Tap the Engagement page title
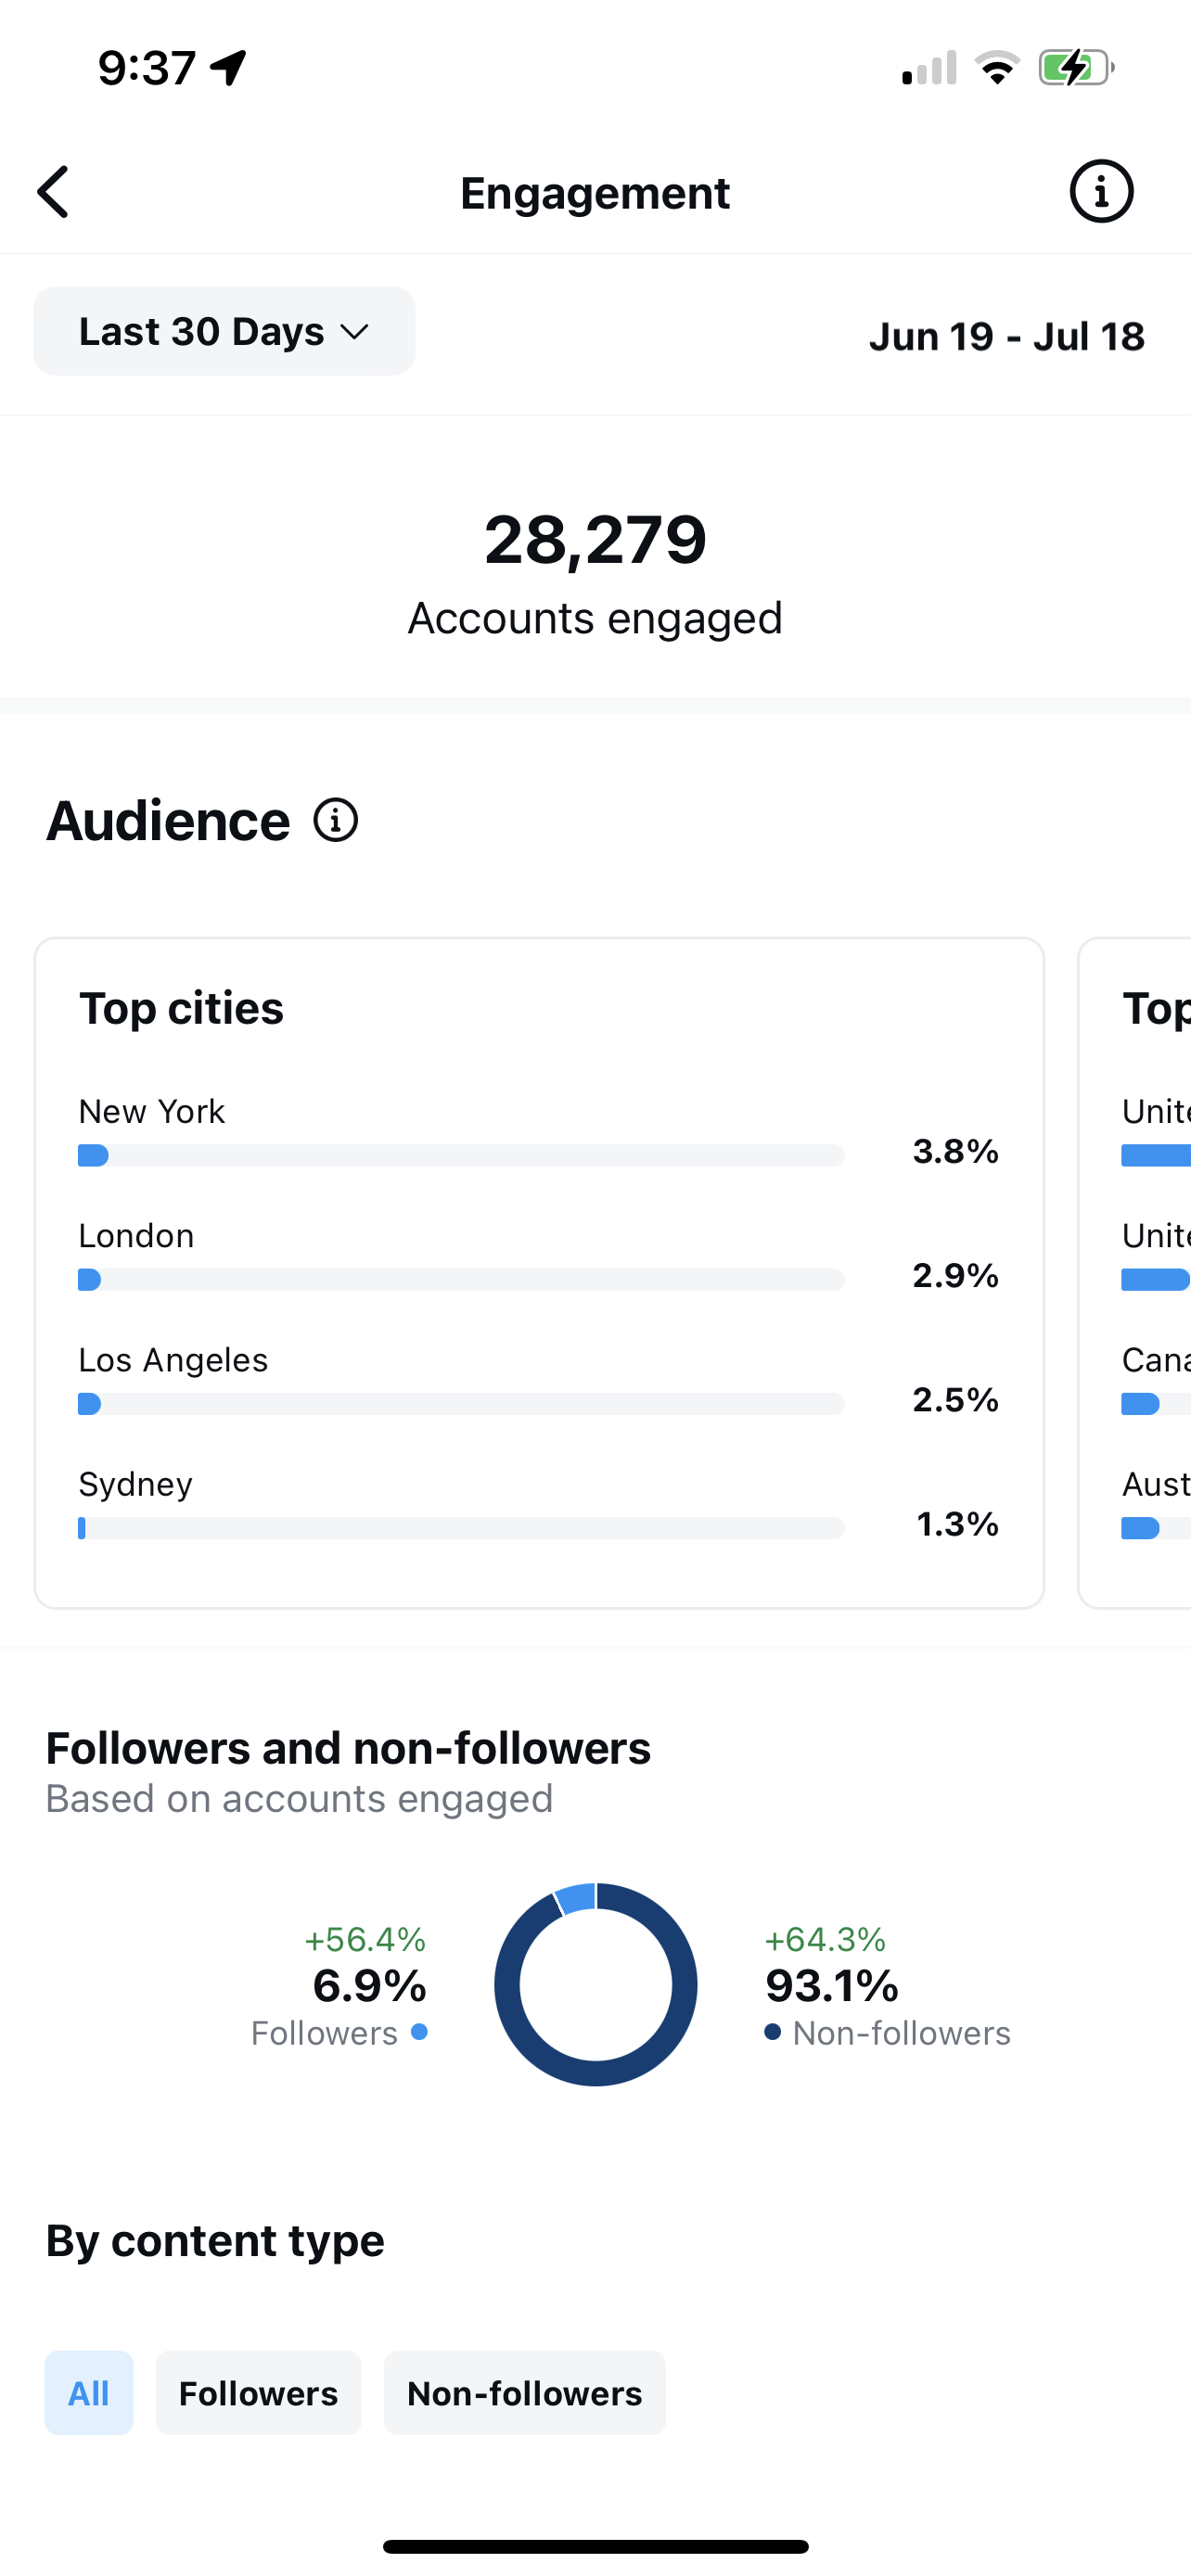Screen dimensions: 1191x2576 (x=595, y=193)
